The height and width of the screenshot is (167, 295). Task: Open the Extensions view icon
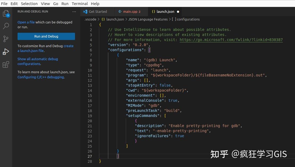pyautogui.click(x=6, y=64)
